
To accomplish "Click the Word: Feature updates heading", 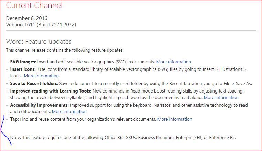I will point(39,41).
